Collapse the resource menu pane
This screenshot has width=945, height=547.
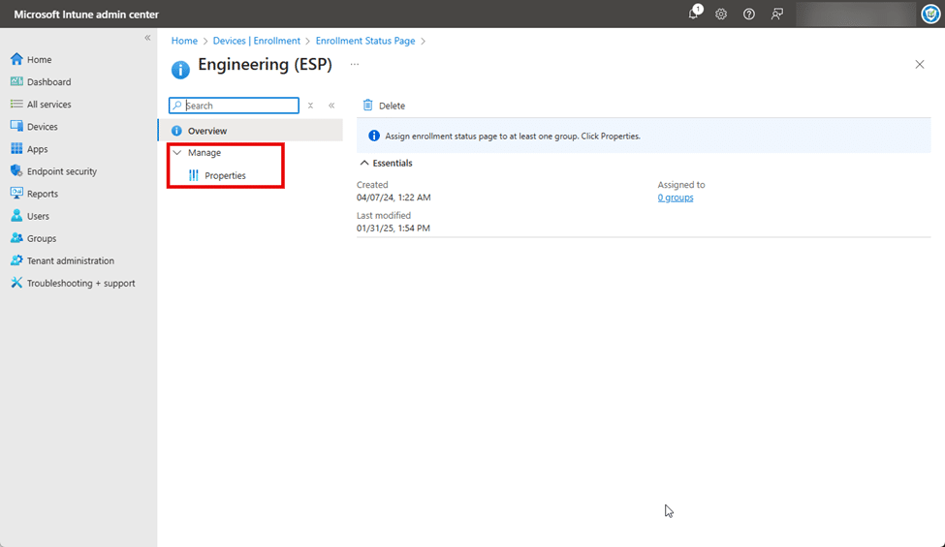coord(331,106)
